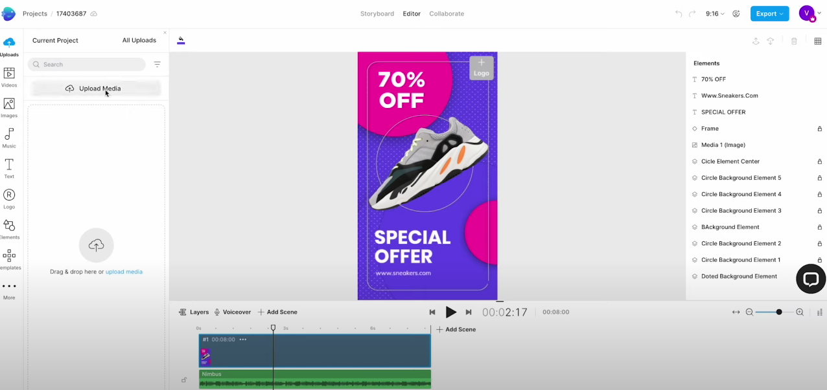The height and width of the screenshot is (390, 827).
Task: Open the Logo panel icon
Action: click(x=9, y=199)
